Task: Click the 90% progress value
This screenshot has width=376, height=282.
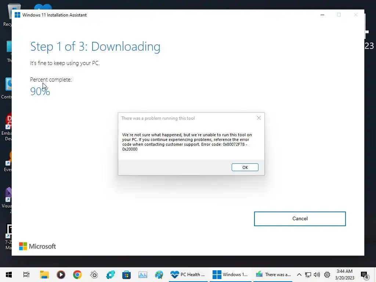Action: [40, 91]
